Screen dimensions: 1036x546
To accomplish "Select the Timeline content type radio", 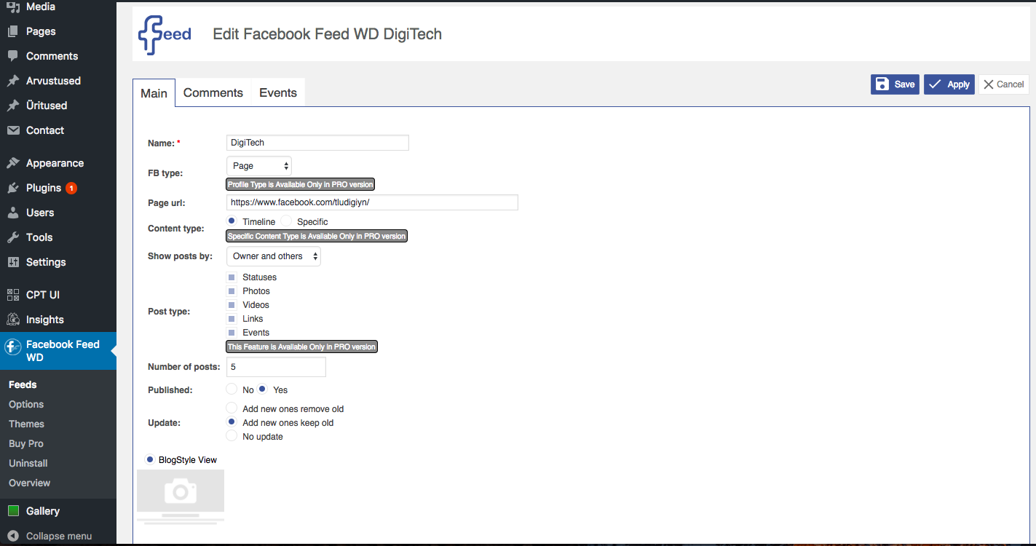I will 232,221.
